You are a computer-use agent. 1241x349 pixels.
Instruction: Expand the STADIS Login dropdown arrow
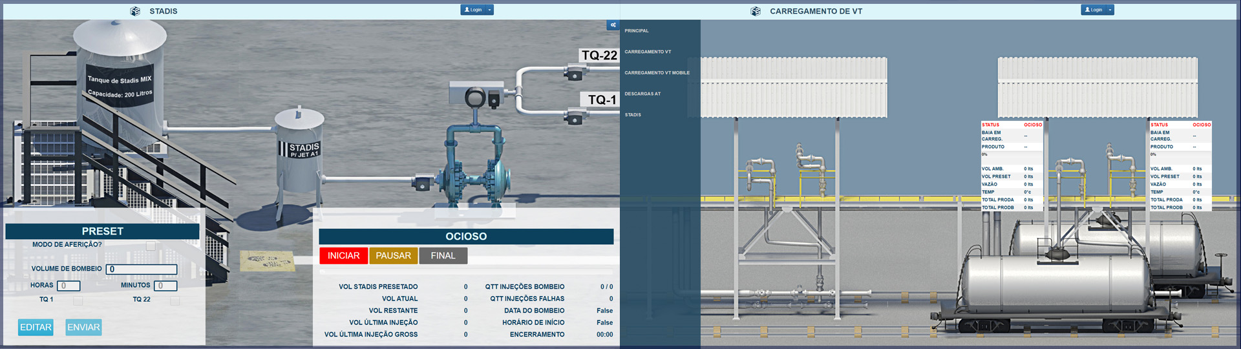pos(490,10)
